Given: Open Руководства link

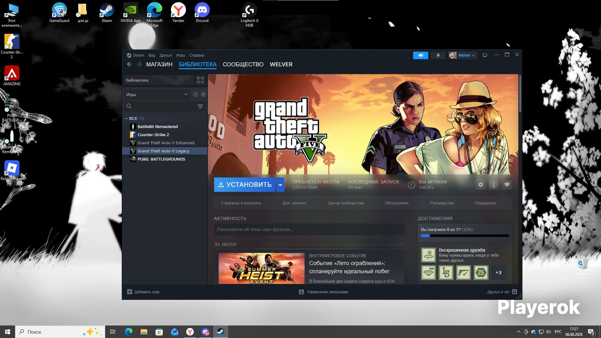Looking at the screenshot, I should tap(442, 203).
